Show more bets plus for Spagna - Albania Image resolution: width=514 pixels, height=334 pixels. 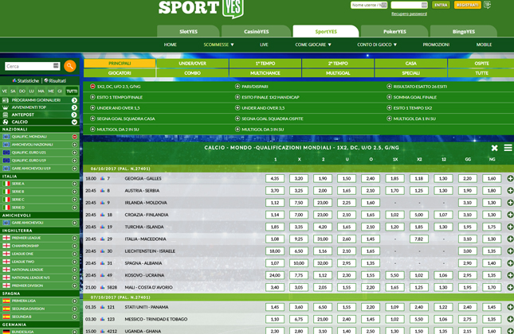pyautogui.click(x=510, y=263)
